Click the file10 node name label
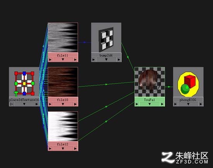 coord(63,100)
